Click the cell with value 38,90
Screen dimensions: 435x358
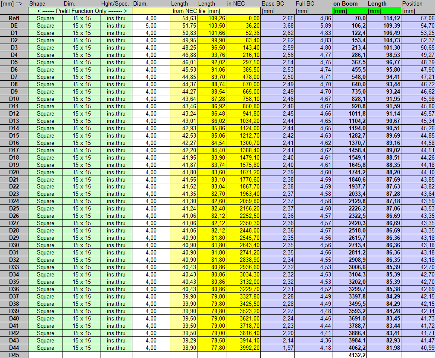[x=184, y=348]
